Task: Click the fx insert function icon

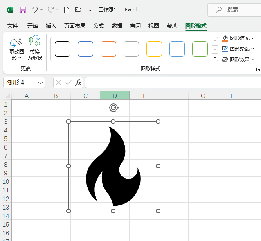Action: pos(78,83)
